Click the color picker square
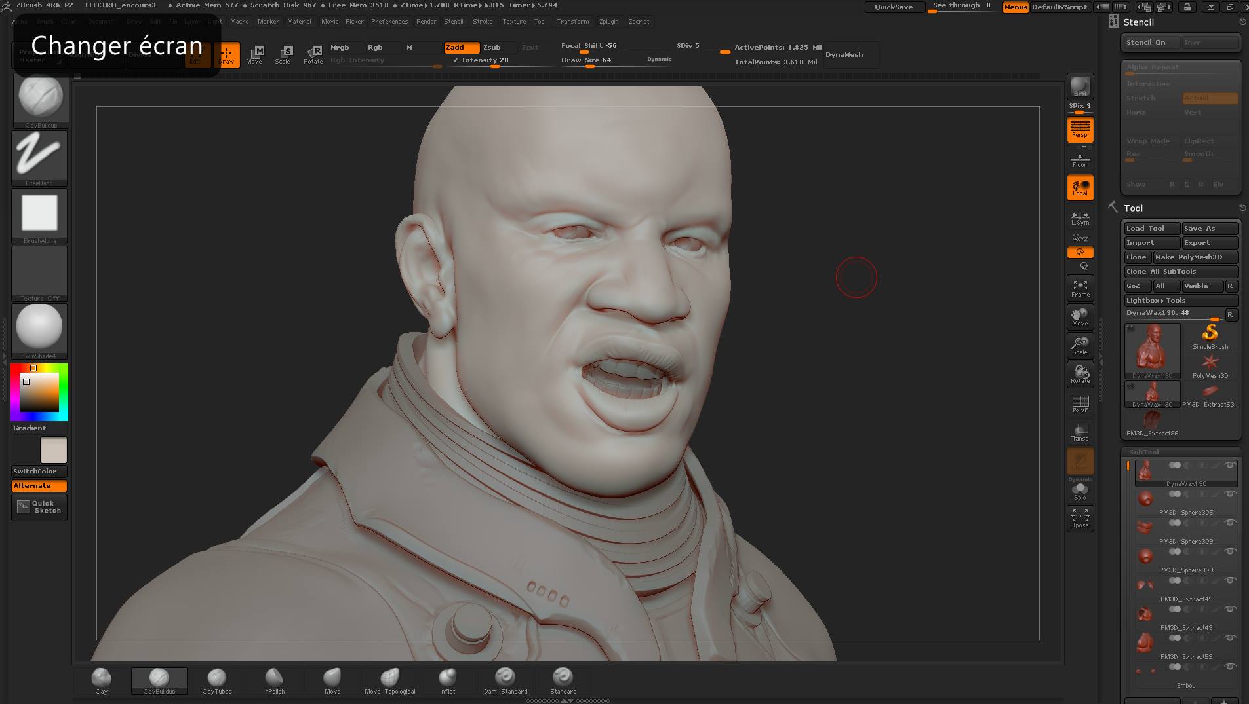 (39, 392)
